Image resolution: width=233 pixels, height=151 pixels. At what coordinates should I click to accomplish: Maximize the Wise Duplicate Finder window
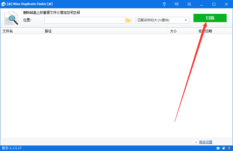pyautogui.click(x=214, y=4)
